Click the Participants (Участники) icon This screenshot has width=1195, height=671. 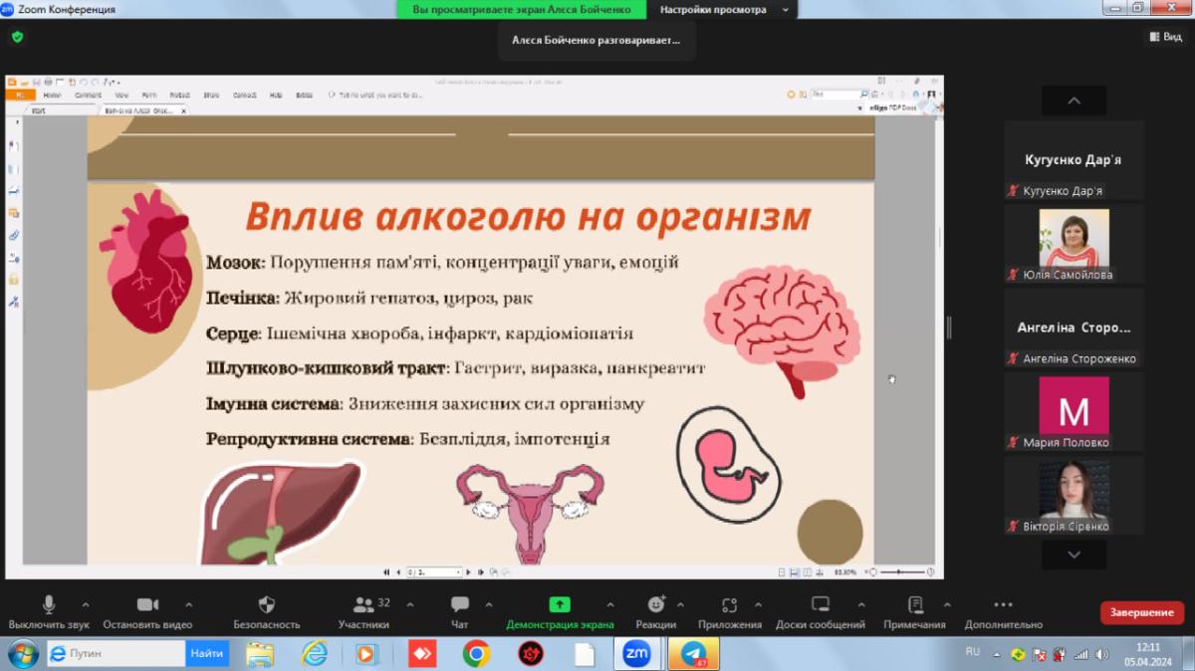click(363, 605)
